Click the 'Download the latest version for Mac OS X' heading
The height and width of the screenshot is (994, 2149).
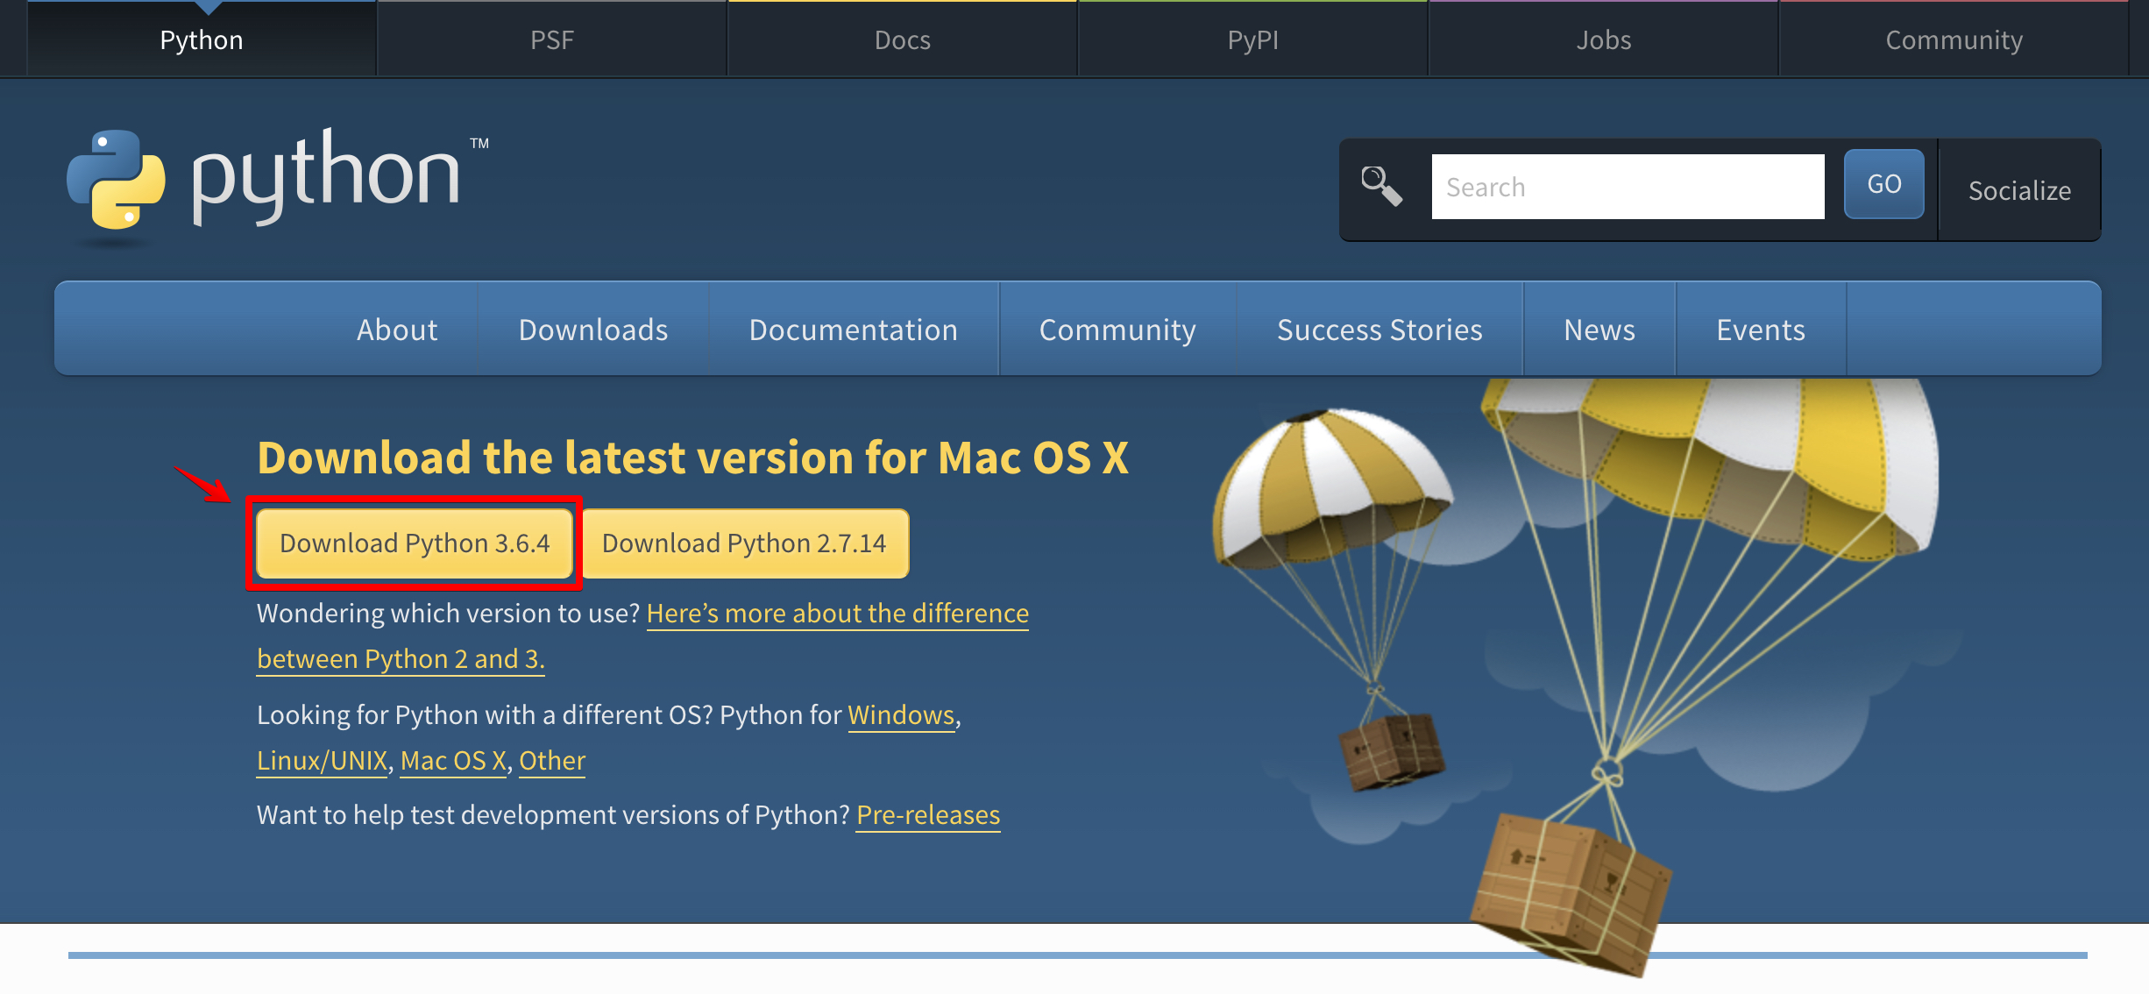click(692, 458)
